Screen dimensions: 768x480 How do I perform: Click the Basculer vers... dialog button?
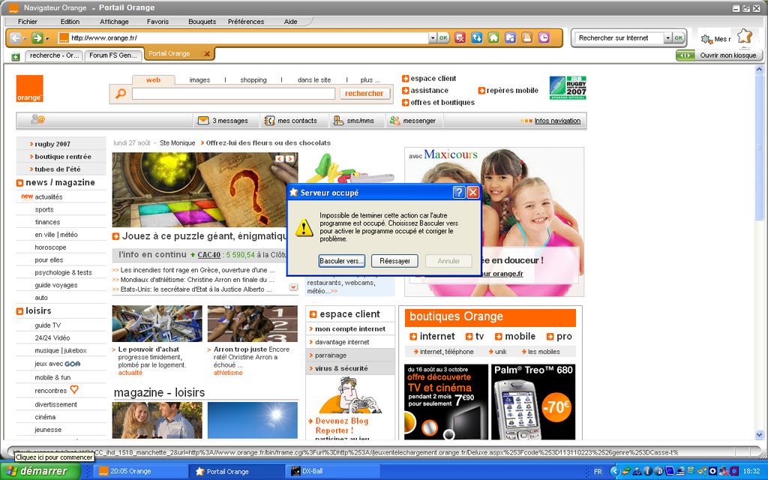[341, 261]
